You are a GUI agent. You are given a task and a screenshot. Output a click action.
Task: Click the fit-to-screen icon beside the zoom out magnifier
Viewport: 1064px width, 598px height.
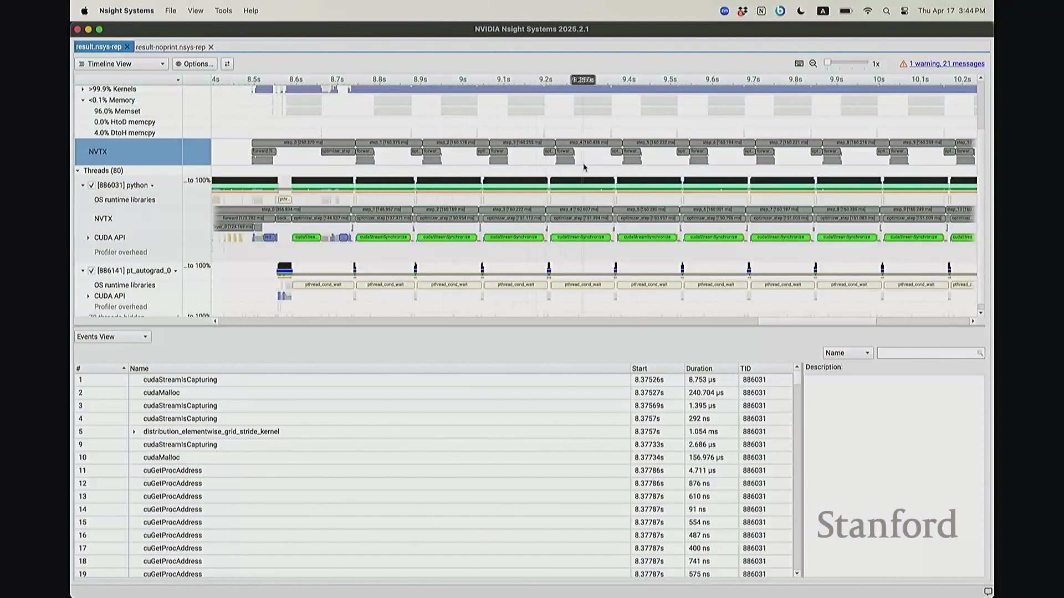tap(799, 64)
